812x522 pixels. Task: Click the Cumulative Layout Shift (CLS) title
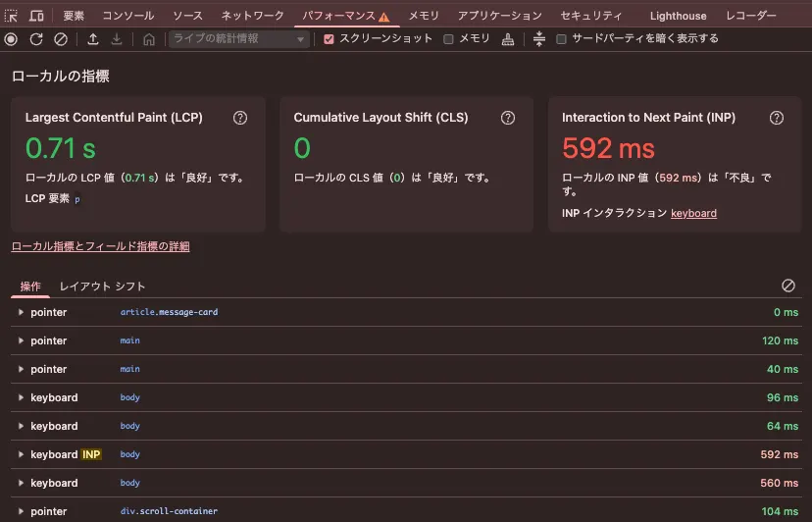point(381,118)
